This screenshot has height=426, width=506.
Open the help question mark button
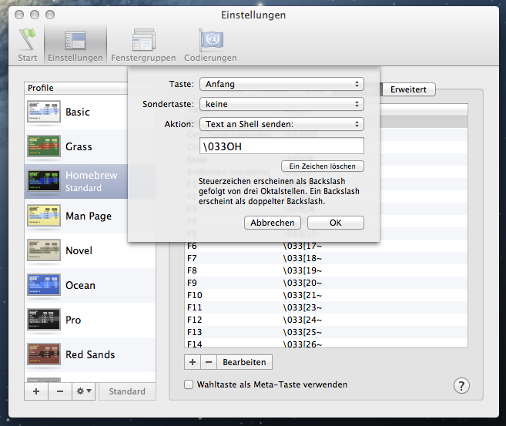click(461, 386)
